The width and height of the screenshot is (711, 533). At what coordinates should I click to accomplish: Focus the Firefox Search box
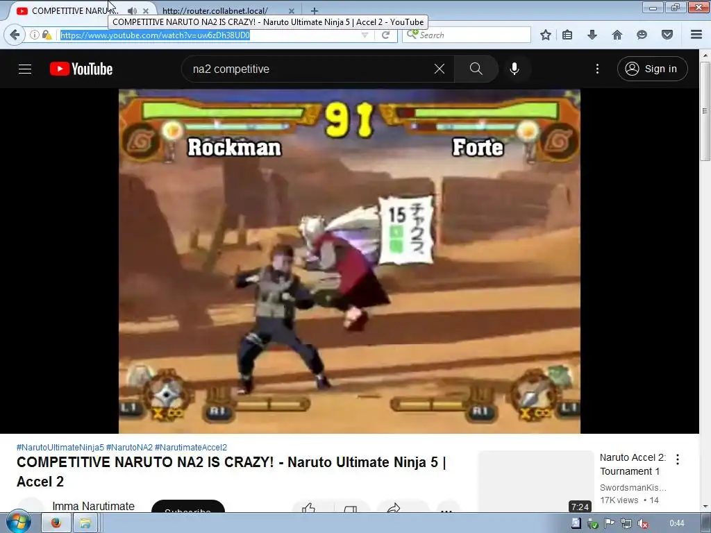point(467,35)
